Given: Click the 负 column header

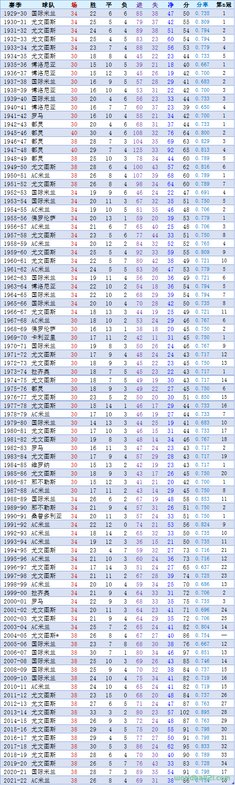Looking at the screenshot, I should coord(124,5).
